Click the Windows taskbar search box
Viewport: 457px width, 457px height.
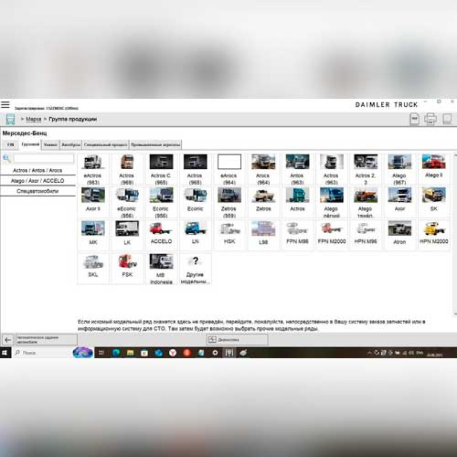tap(42, 352)
